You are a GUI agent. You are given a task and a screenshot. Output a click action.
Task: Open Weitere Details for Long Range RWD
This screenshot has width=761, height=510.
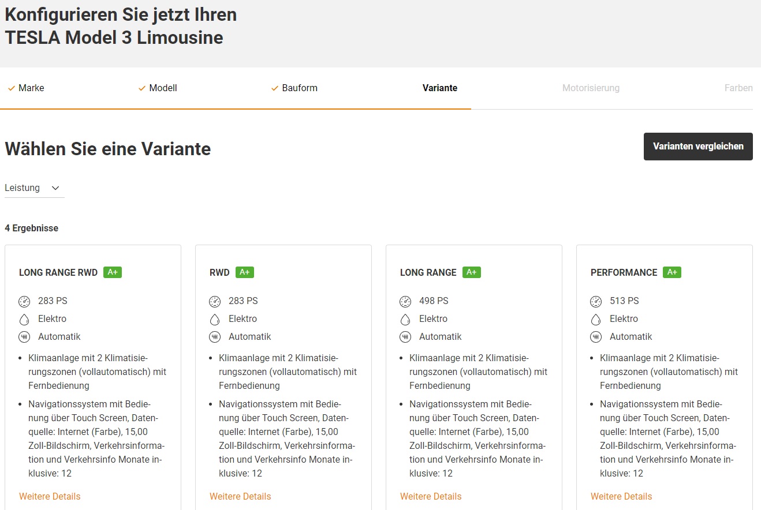click(x=50, y=496)
